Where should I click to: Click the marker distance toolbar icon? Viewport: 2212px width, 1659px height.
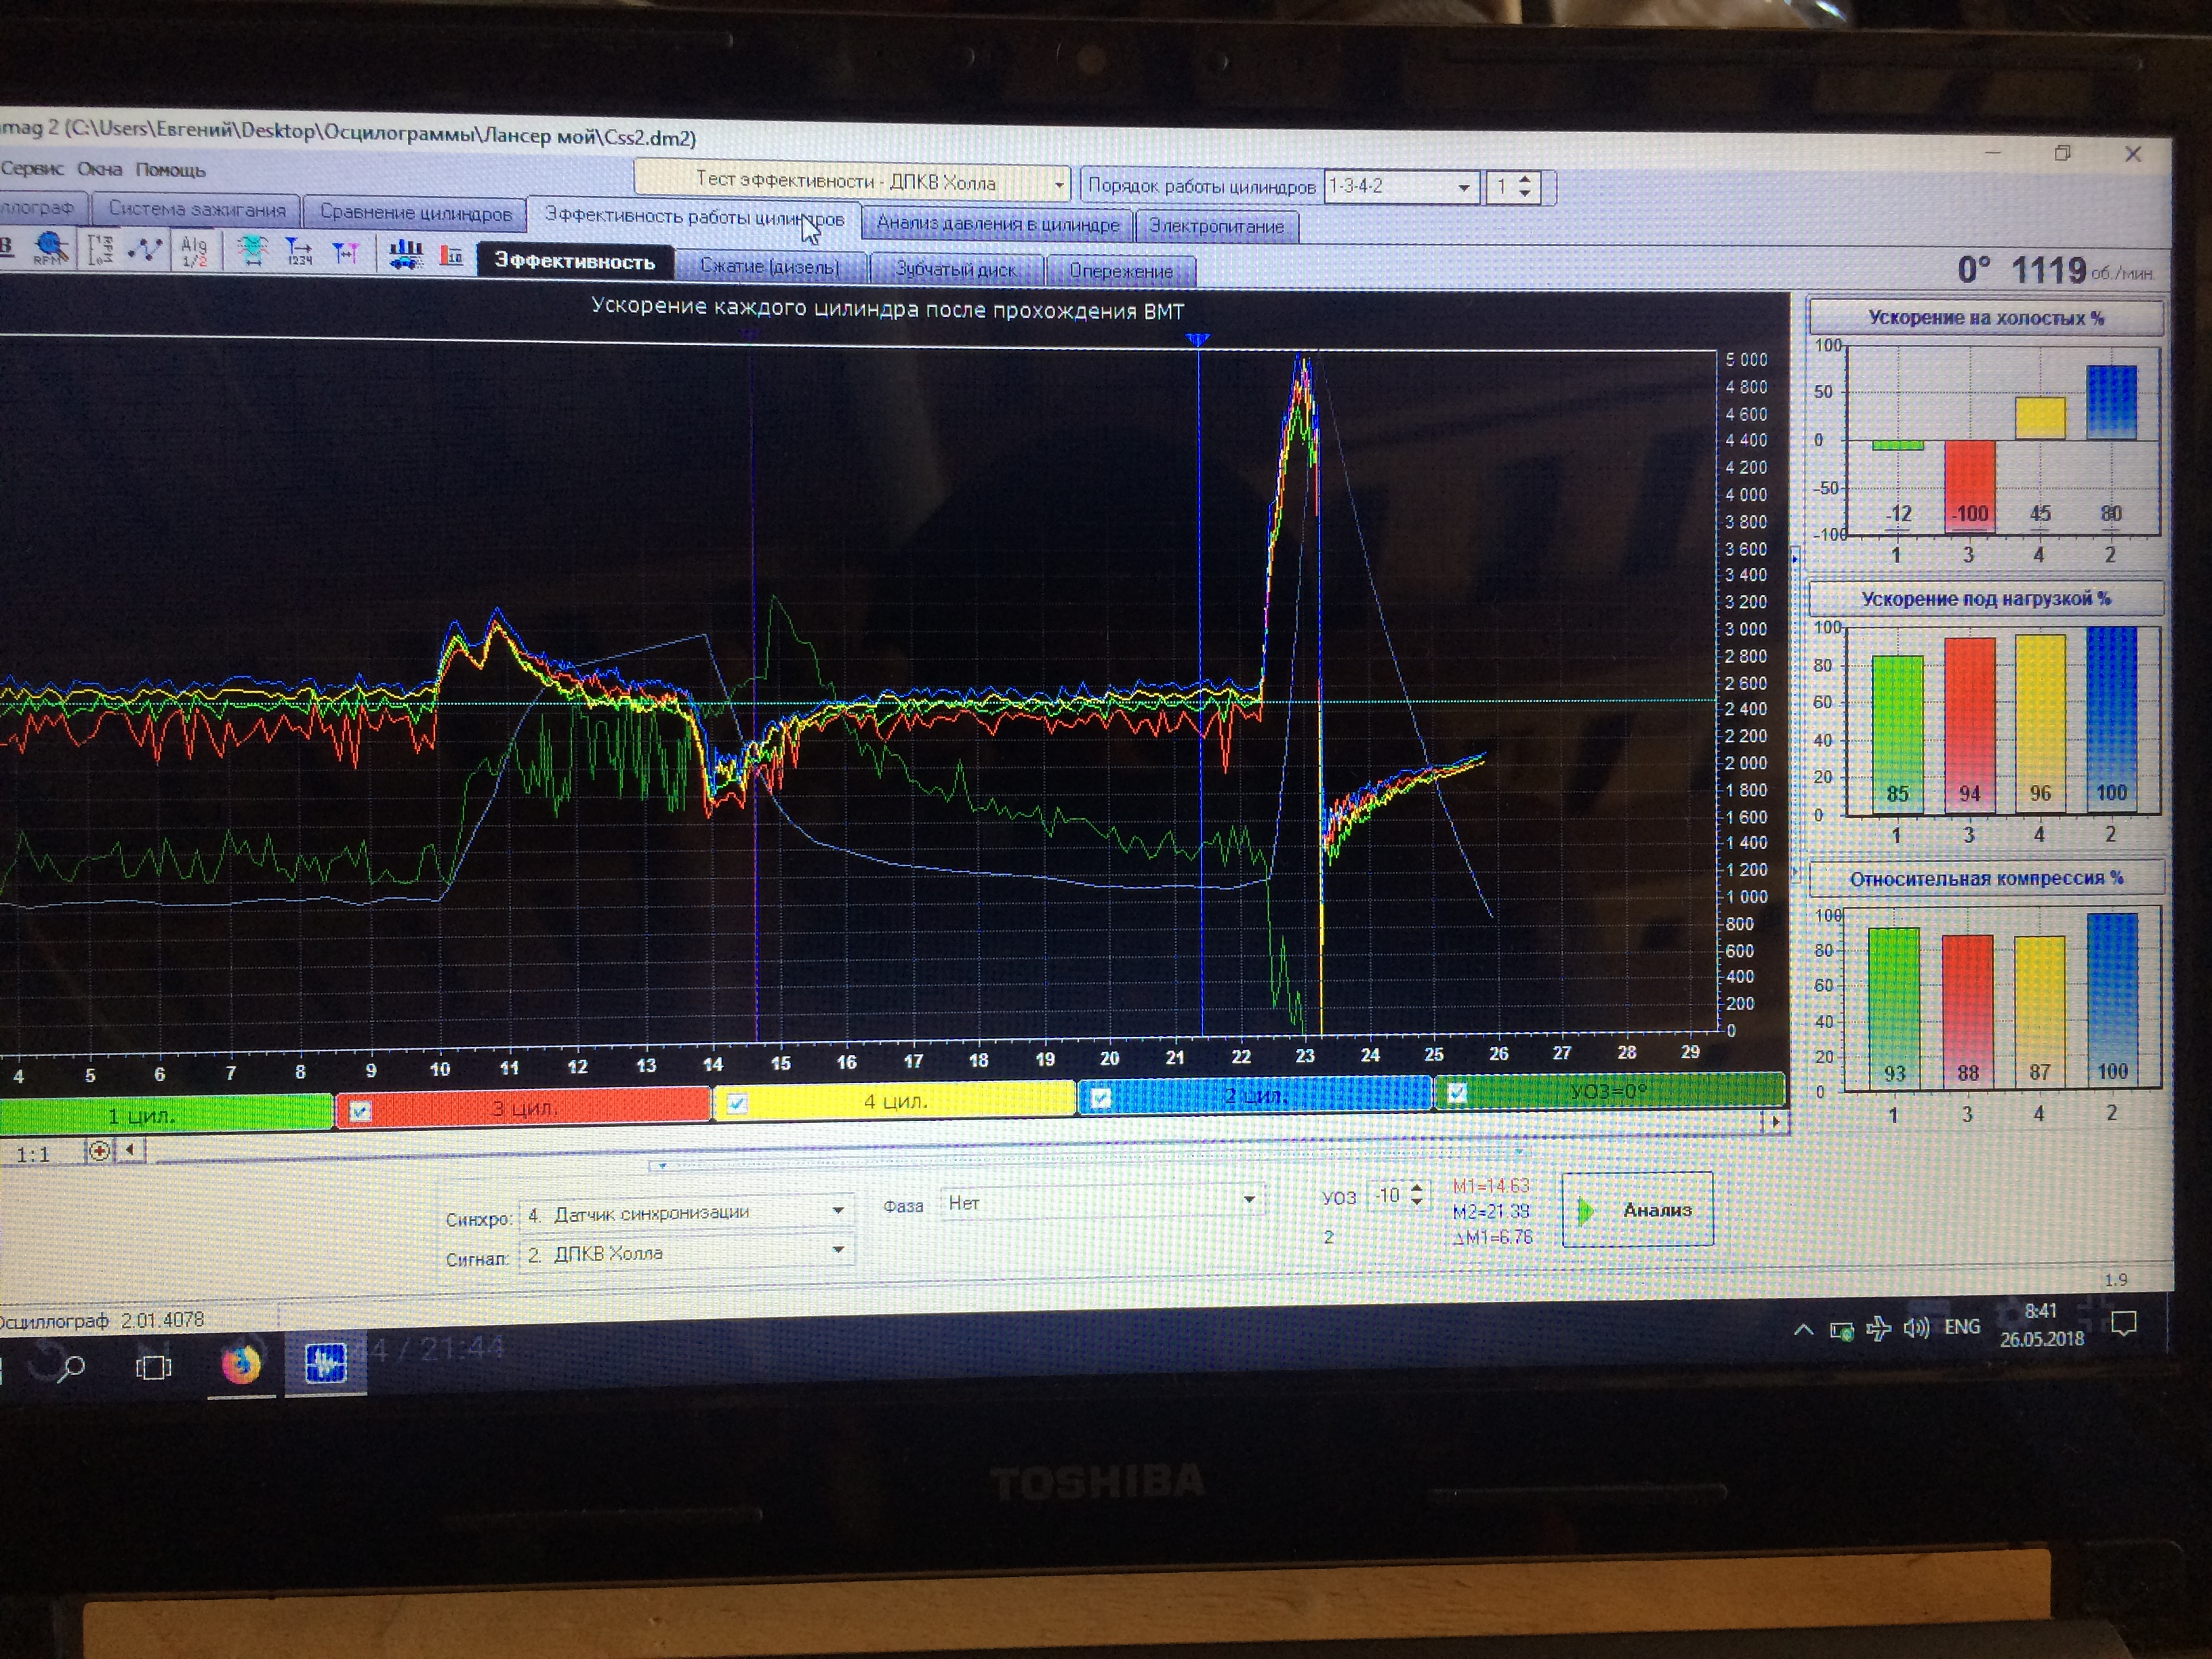[x=346, y=252]
